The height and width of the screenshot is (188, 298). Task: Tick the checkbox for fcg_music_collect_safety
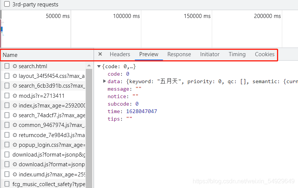pos(7,184)
